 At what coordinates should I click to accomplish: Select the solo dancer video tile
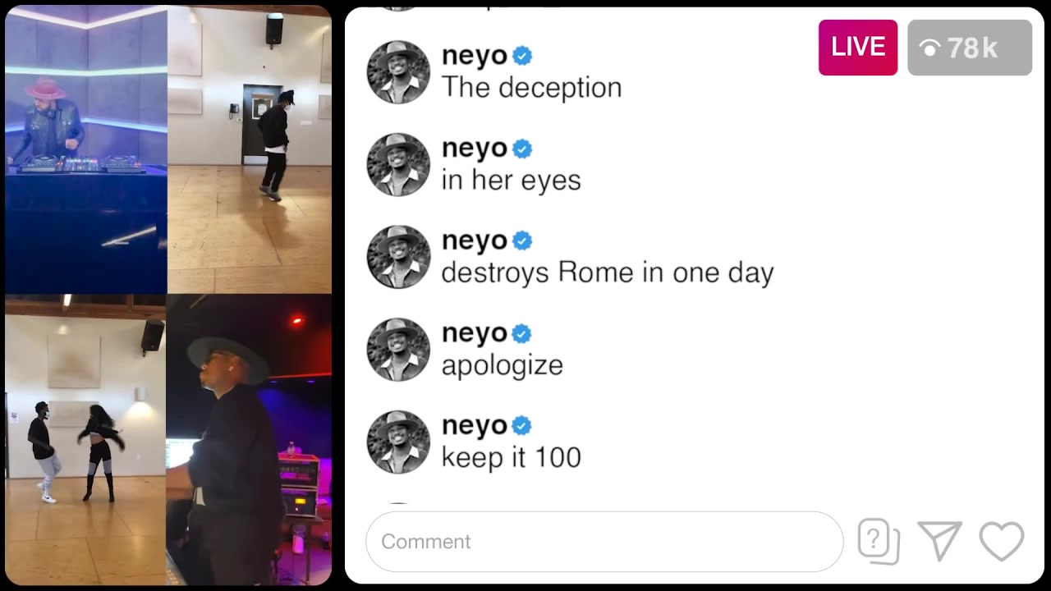pos(250,150)
